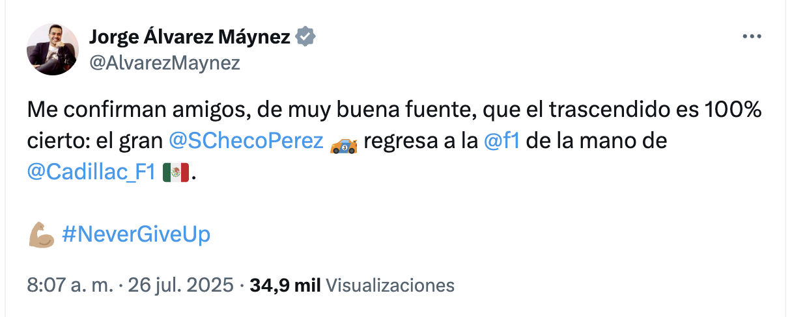
Task: Click the 34,9 mil view count
Action: 284,285
